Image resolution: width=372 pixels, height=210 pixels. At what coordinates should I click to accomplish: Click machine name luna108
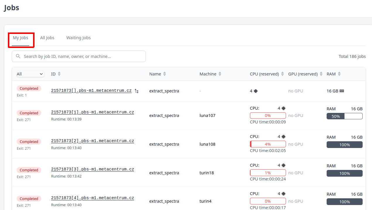click(208, 144)
